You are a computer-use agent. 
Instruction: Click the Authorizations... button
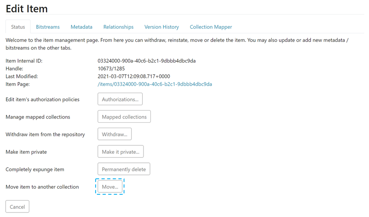[120, 99]
